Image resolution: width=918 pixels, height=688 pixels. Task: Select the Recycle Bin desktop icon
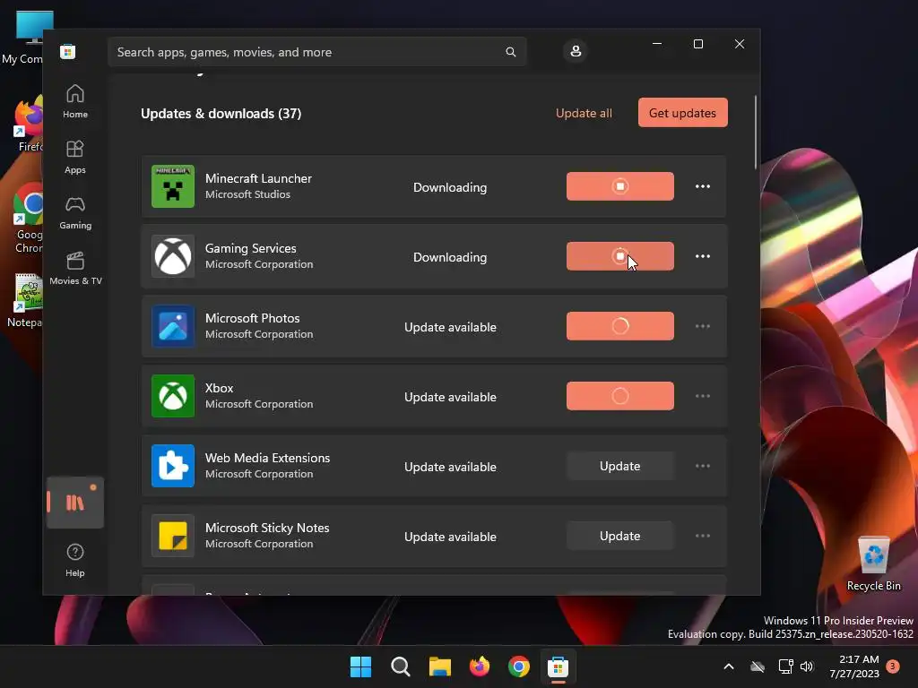click(x=873, y=564)
